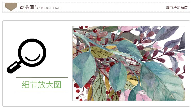Image resolution: width=193 pixels, height=110 pixels.
Task: Click the line above 细节放大图
Action: coord(42,77)
